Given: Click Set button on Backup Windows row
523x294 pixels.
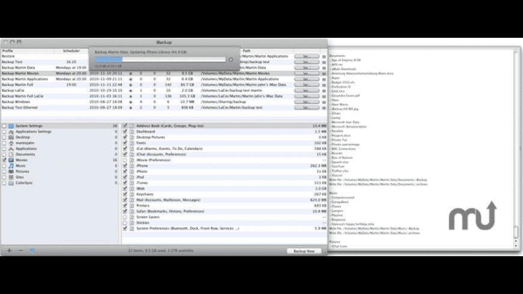Looking at the screenshot, I should click(307, 102).
